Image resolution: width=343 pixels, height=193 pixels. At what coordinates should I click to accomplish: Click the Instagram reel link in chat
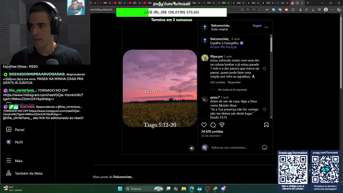(x=43, y=97)
